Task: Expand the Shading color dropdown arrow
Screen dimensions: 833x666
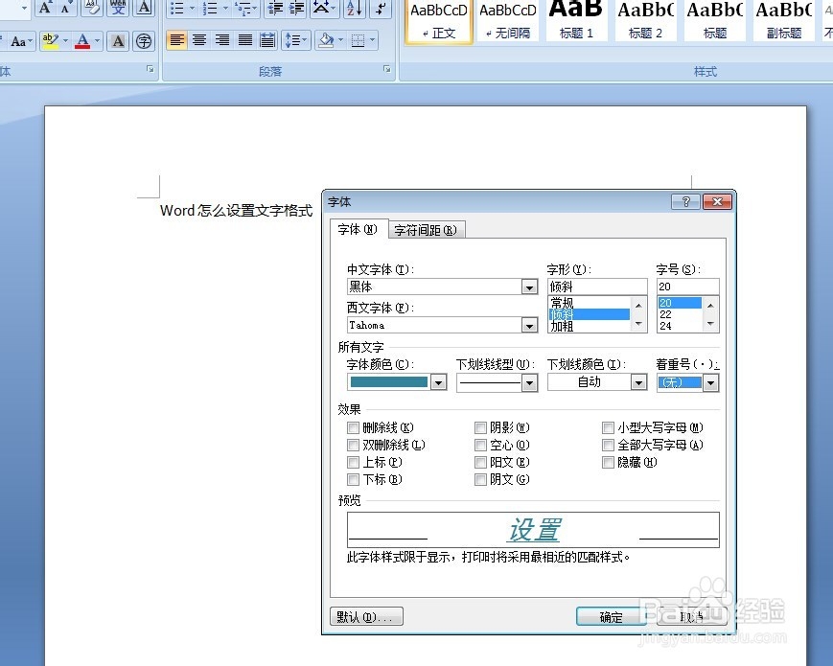Action: tap(340, 40)
